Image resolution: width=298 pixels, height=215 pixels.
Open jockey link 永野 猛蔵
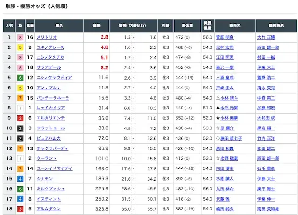(x=229, y=158)
